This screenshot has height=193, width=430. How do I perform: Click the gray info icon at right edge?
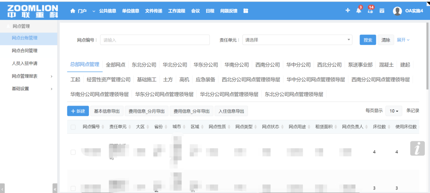coord(417,148)
